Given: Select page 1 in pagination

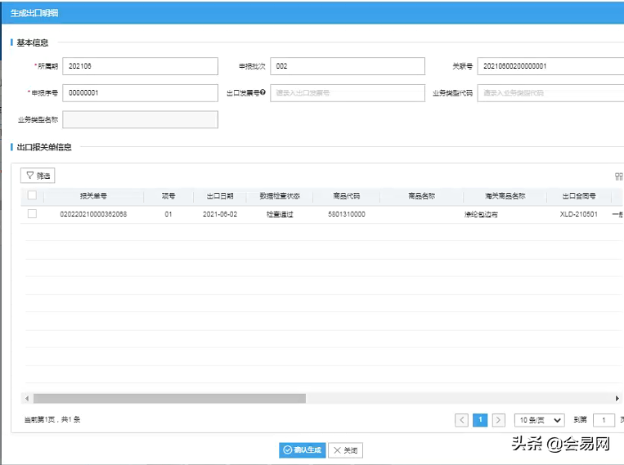Looking at the screenshot, I should point(480,420).
